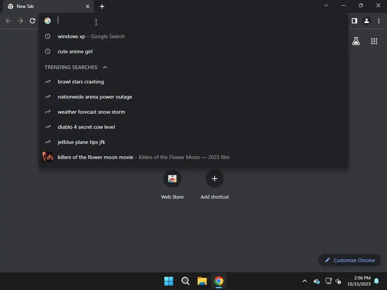Click trending icon beside 'diablo 4 secret cow level'

[x=48, y=127]
